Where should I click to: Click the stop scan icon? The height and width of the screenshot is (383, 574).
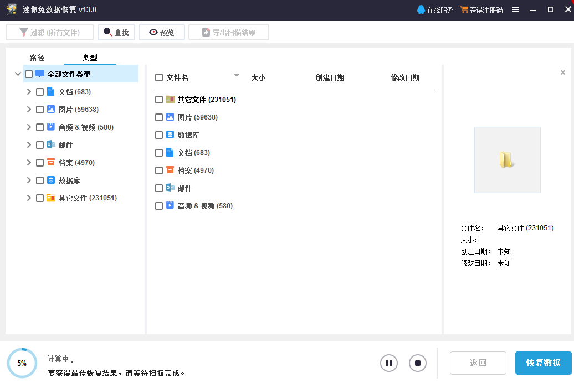(x=418, y=363)
